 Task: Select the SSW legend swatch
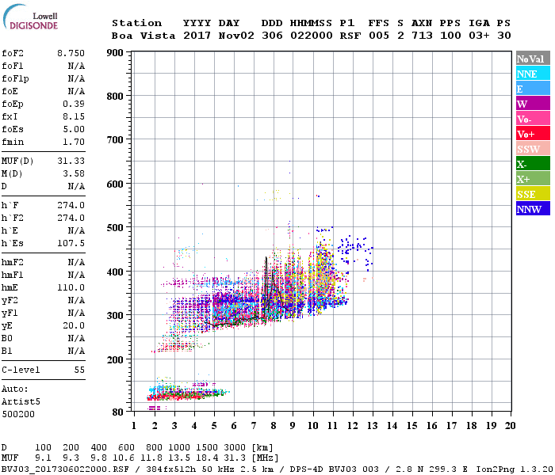click(x=533, y=149)
